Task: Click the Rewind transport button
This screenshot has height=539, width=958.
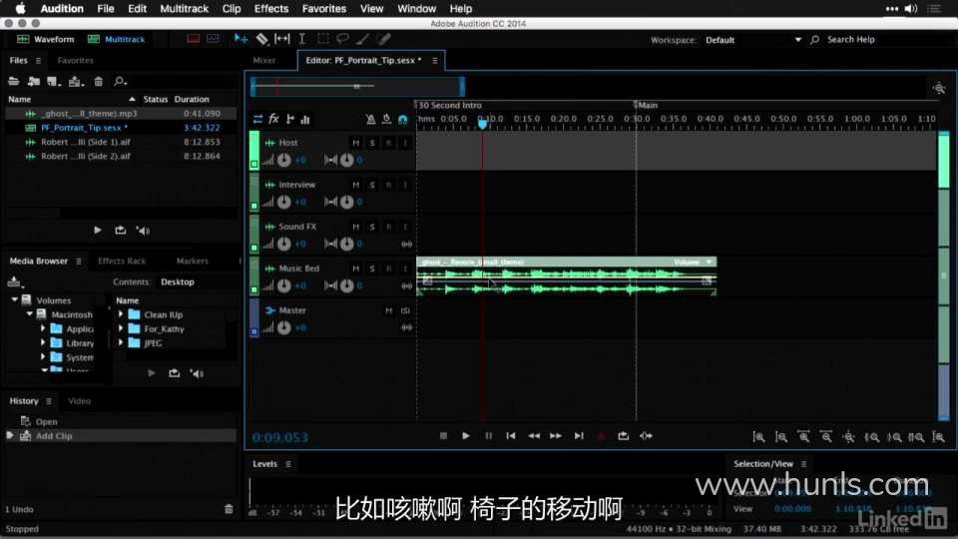Action: click(x=533, y=436)
